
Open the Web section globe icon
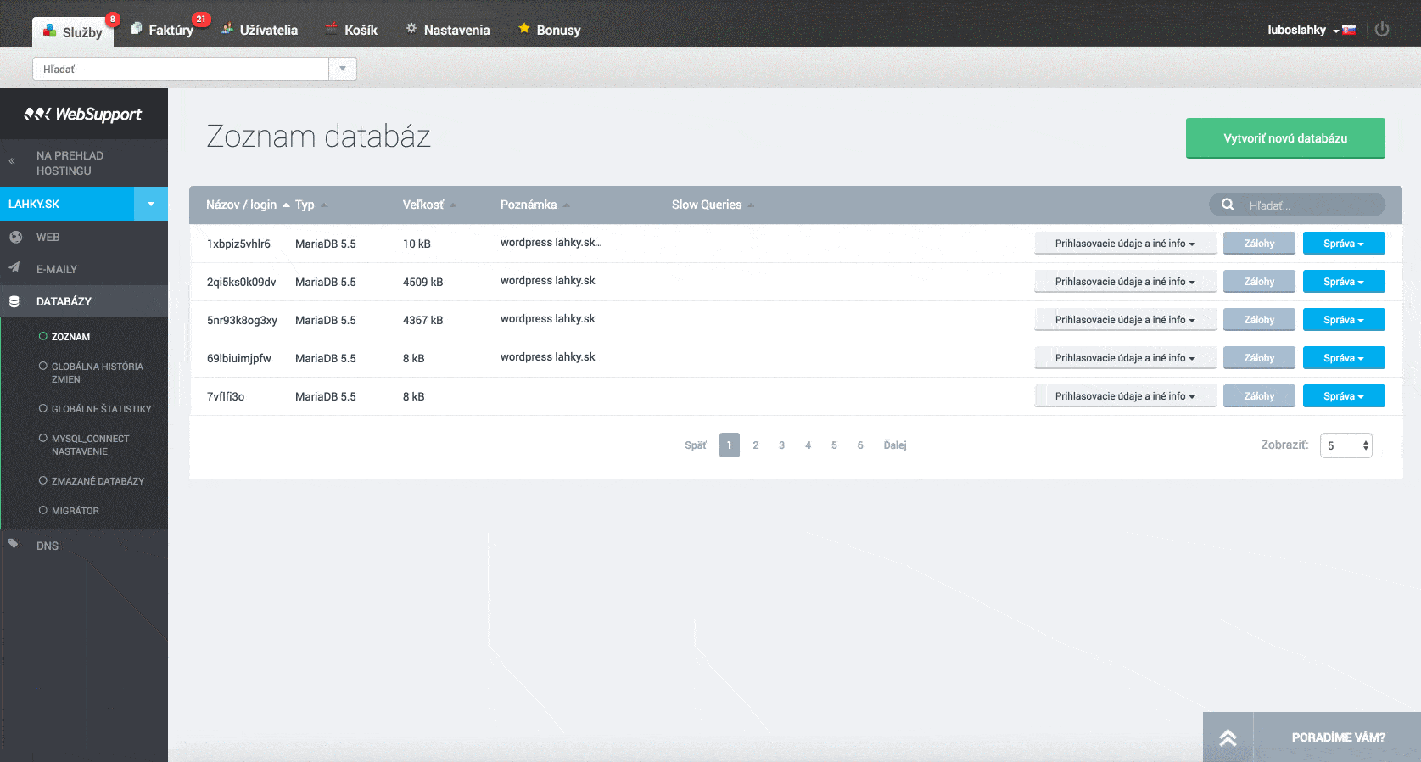coord(15,238)
